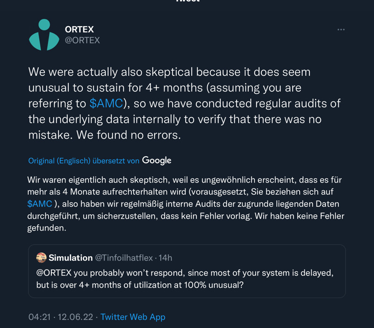The height and width of the screenshot is (328, 374).
Task: Click the 14h timestamp of the quoted tweet
Action: pos(165,258)
